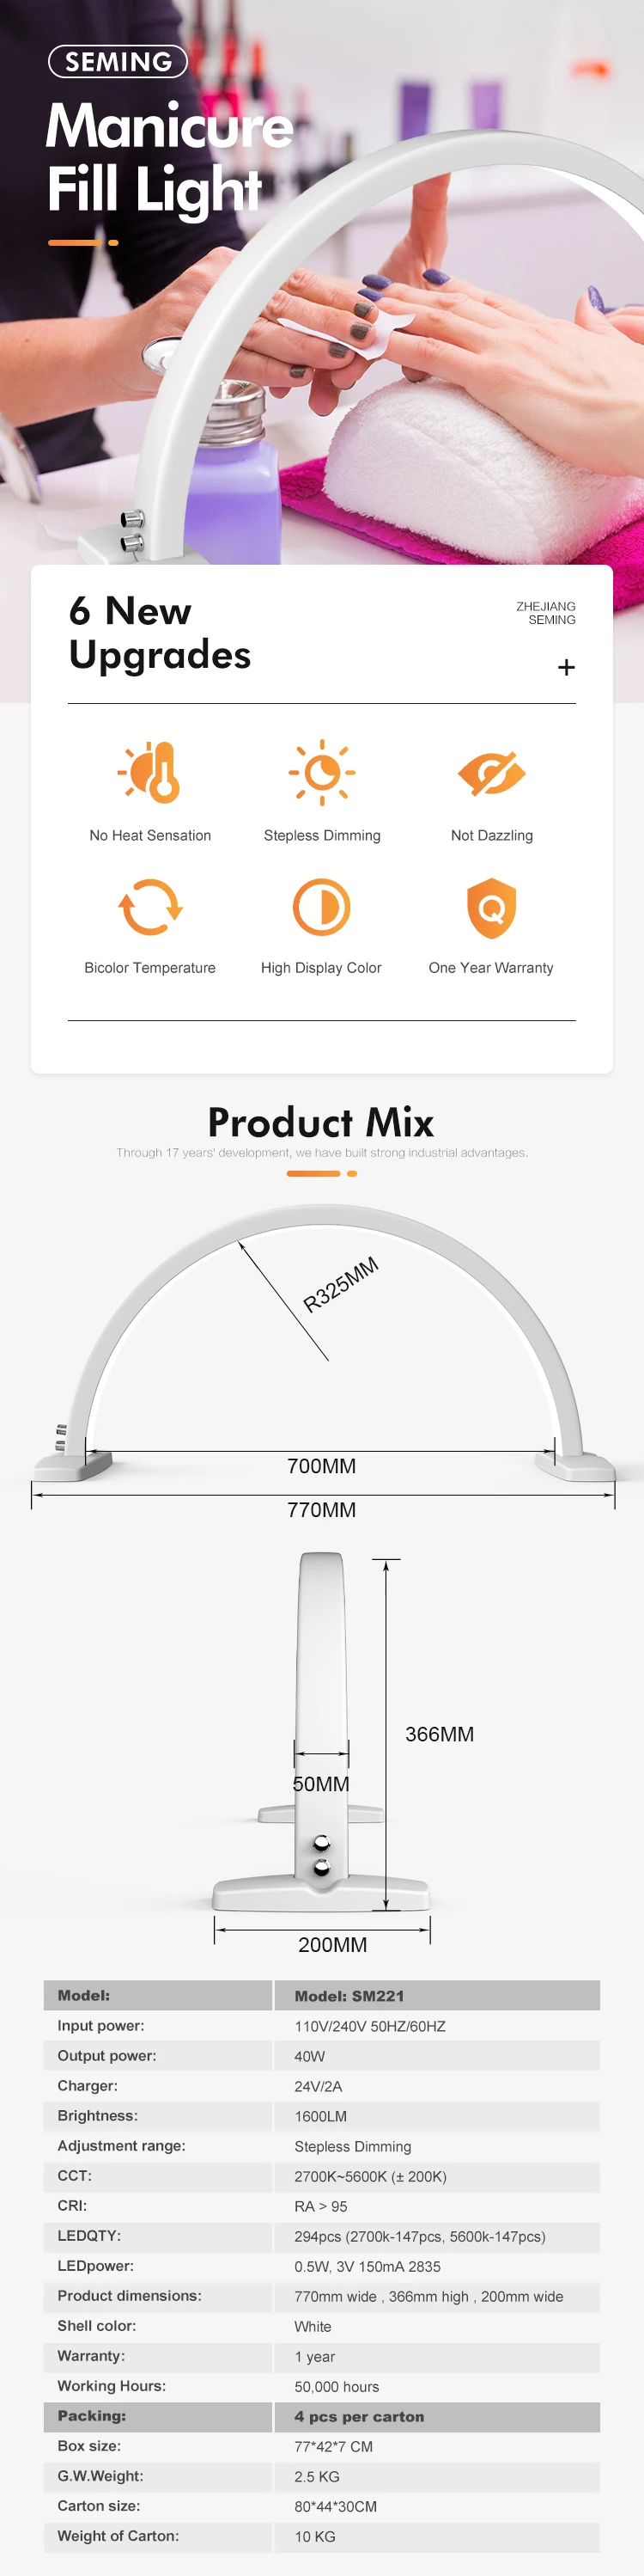The width and height of the screenshot is (644, 2576).
Task: Click the Manicure Fill Light headline
Action: (x=170, y=157)
